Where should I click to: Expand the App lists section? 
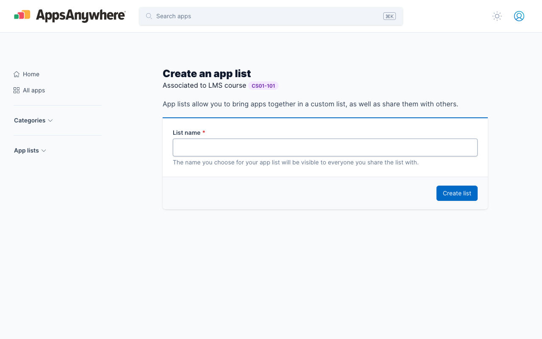click(26, 150)
